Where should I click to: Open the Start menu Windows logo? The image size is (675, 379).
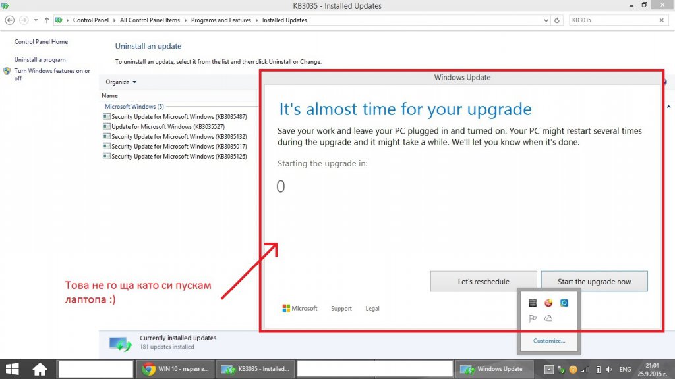pos(12,369)
